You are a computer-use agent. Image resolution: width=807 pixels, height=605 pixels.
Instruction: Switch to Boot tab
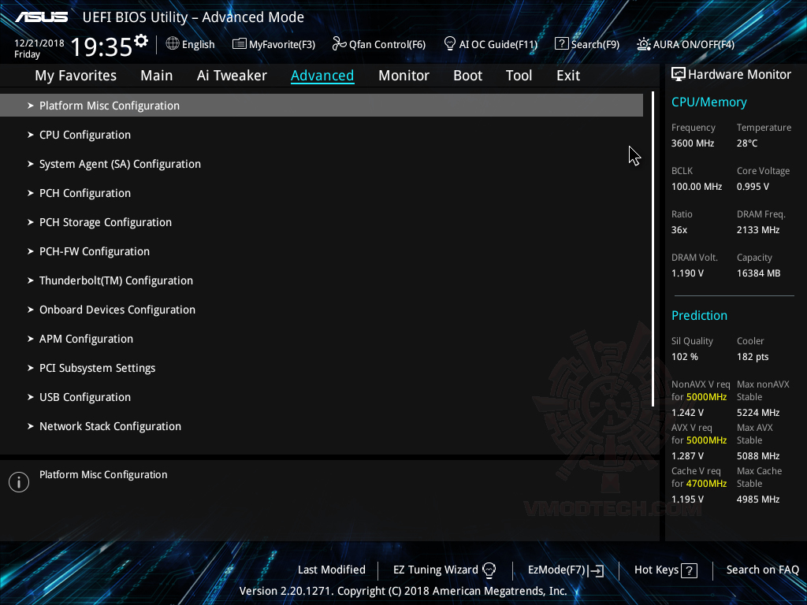point(467,76)
